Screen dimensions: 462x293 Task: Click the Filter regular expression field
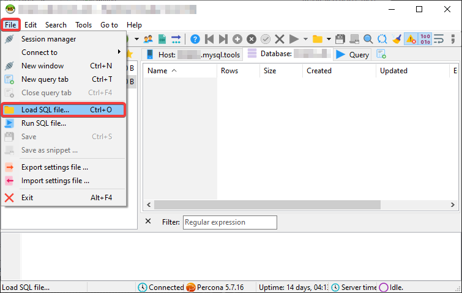[229, 222]
